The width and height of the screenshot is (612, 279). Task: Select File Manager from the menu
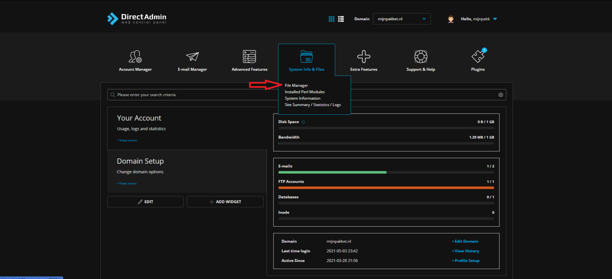click(x=296, y=85)
